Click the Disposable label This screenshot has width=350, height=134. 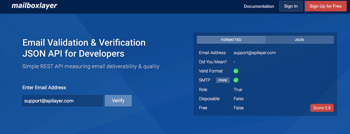point(210,99)
